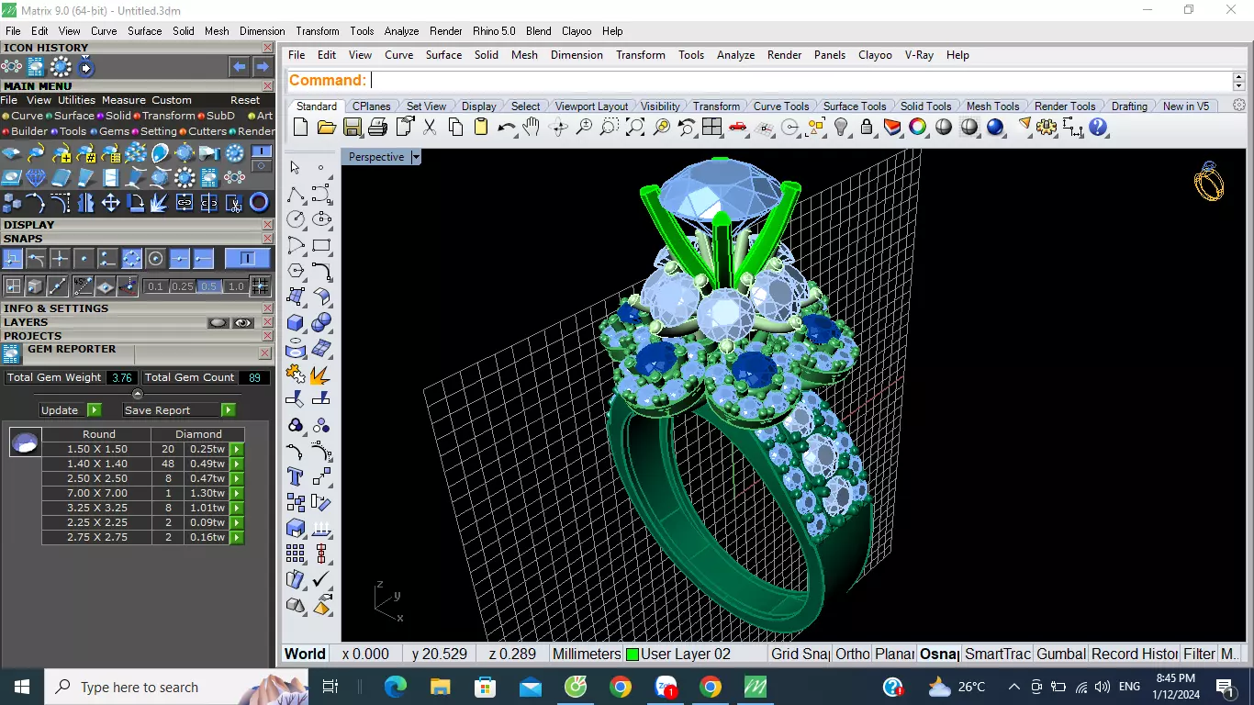This screenshot has height=705, width=1254.
Task: Click the move cross-arrows icon in Main Menu
Action: 110,202
